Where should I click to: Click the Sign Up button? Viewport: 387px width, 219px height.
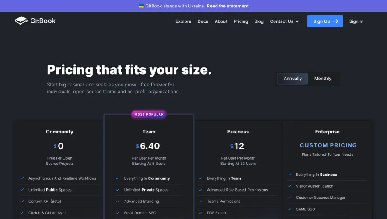[325, 21]
